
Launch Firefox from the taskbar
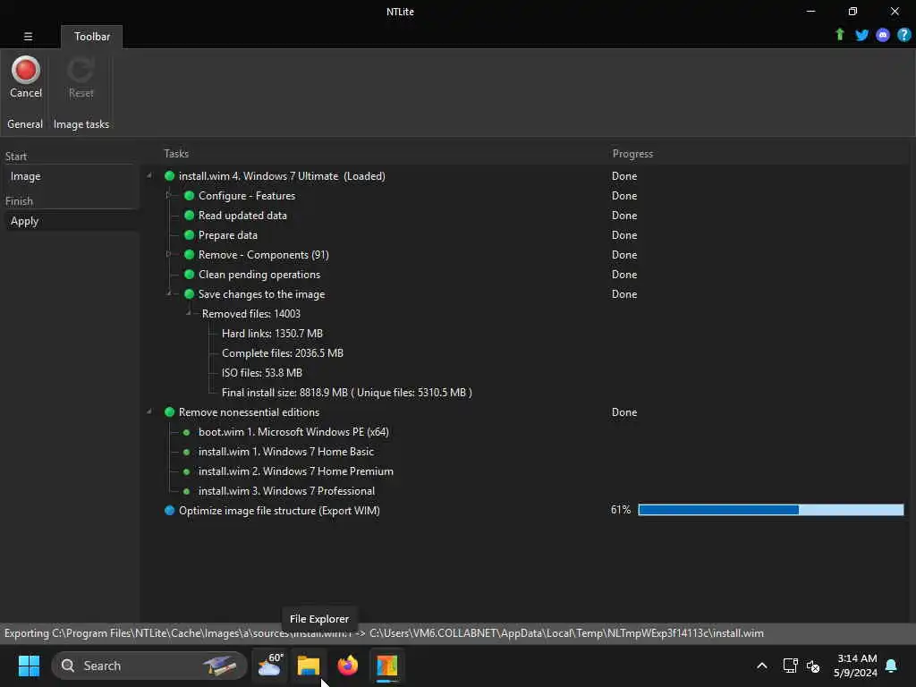(x=348, y=666)
